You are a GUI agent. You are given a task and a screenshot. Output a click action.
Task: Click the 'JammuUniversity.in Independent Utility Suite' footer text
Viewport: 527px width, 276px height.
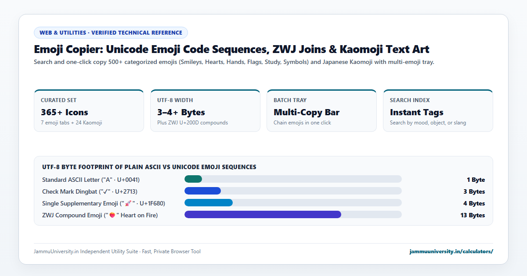(117, 251)
